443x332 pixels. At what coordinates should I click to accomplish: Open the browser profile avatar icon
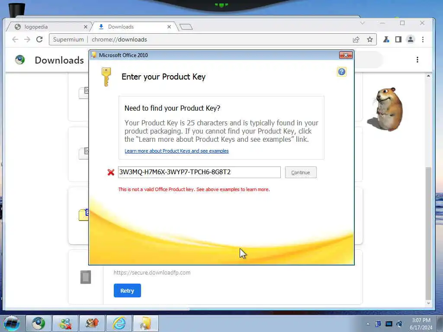pos(411,39)
